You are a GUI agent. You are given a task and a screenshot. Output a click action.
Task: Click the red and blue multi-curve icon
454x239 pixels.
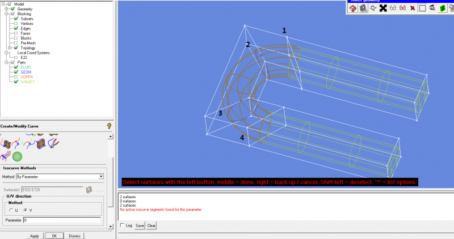tap(6, 156)
